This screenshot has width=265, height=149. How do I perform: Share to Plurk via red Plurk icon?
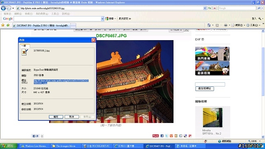156,136
